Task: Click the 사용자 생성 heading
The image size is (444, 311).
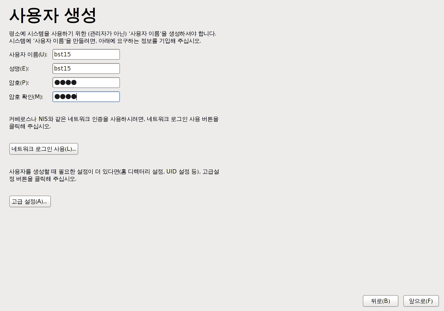Action: point(53,15)
